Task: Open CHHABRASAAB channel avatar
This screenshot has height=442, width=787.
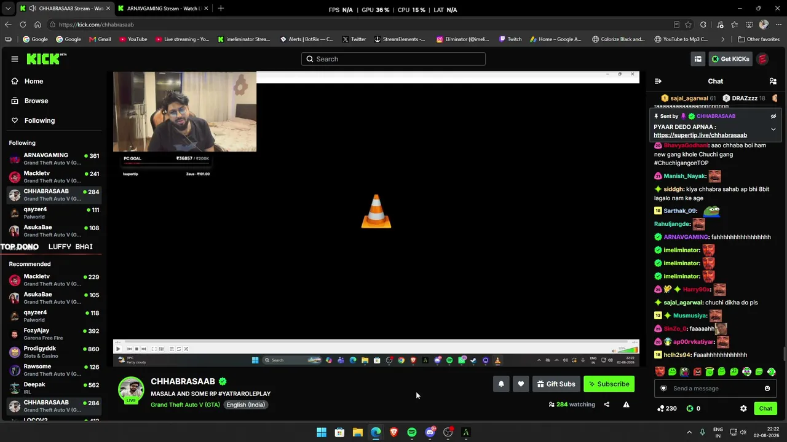Action: pyautogui.click(x=131, y=390)
